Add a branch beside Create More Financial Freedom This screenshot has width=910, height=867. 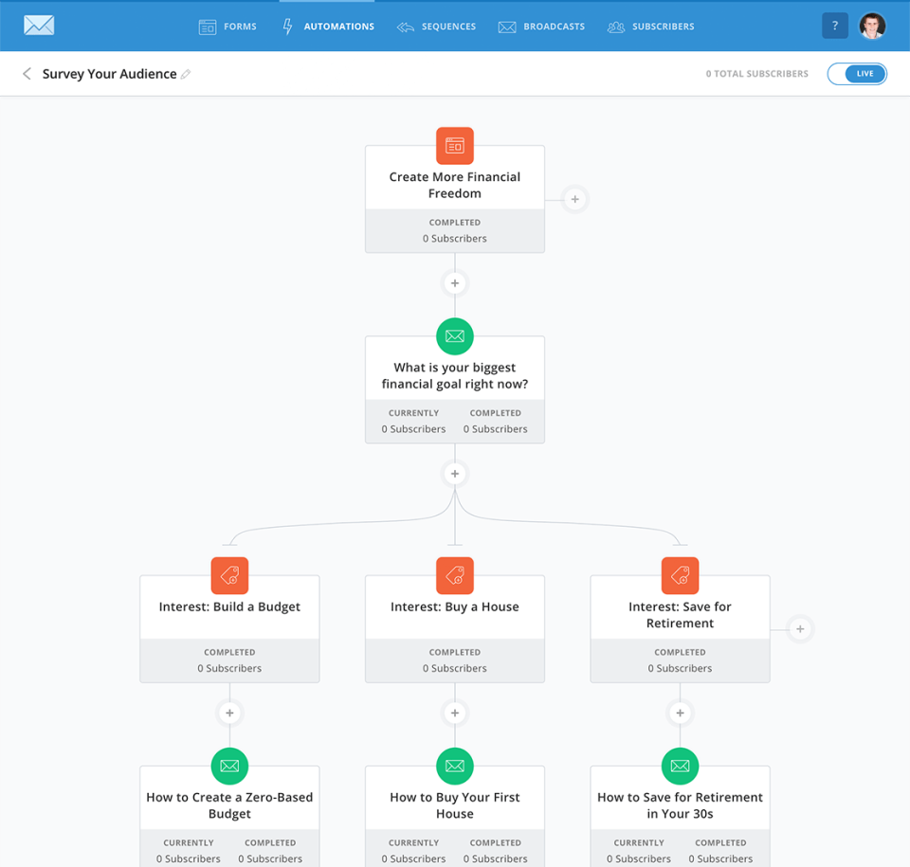tap(574, 199)
